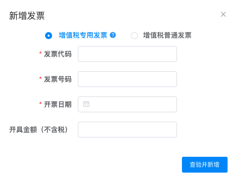Click the 开具金额（不含税） field label
Screen dimensions: 235x182
[x=39, y=130]
